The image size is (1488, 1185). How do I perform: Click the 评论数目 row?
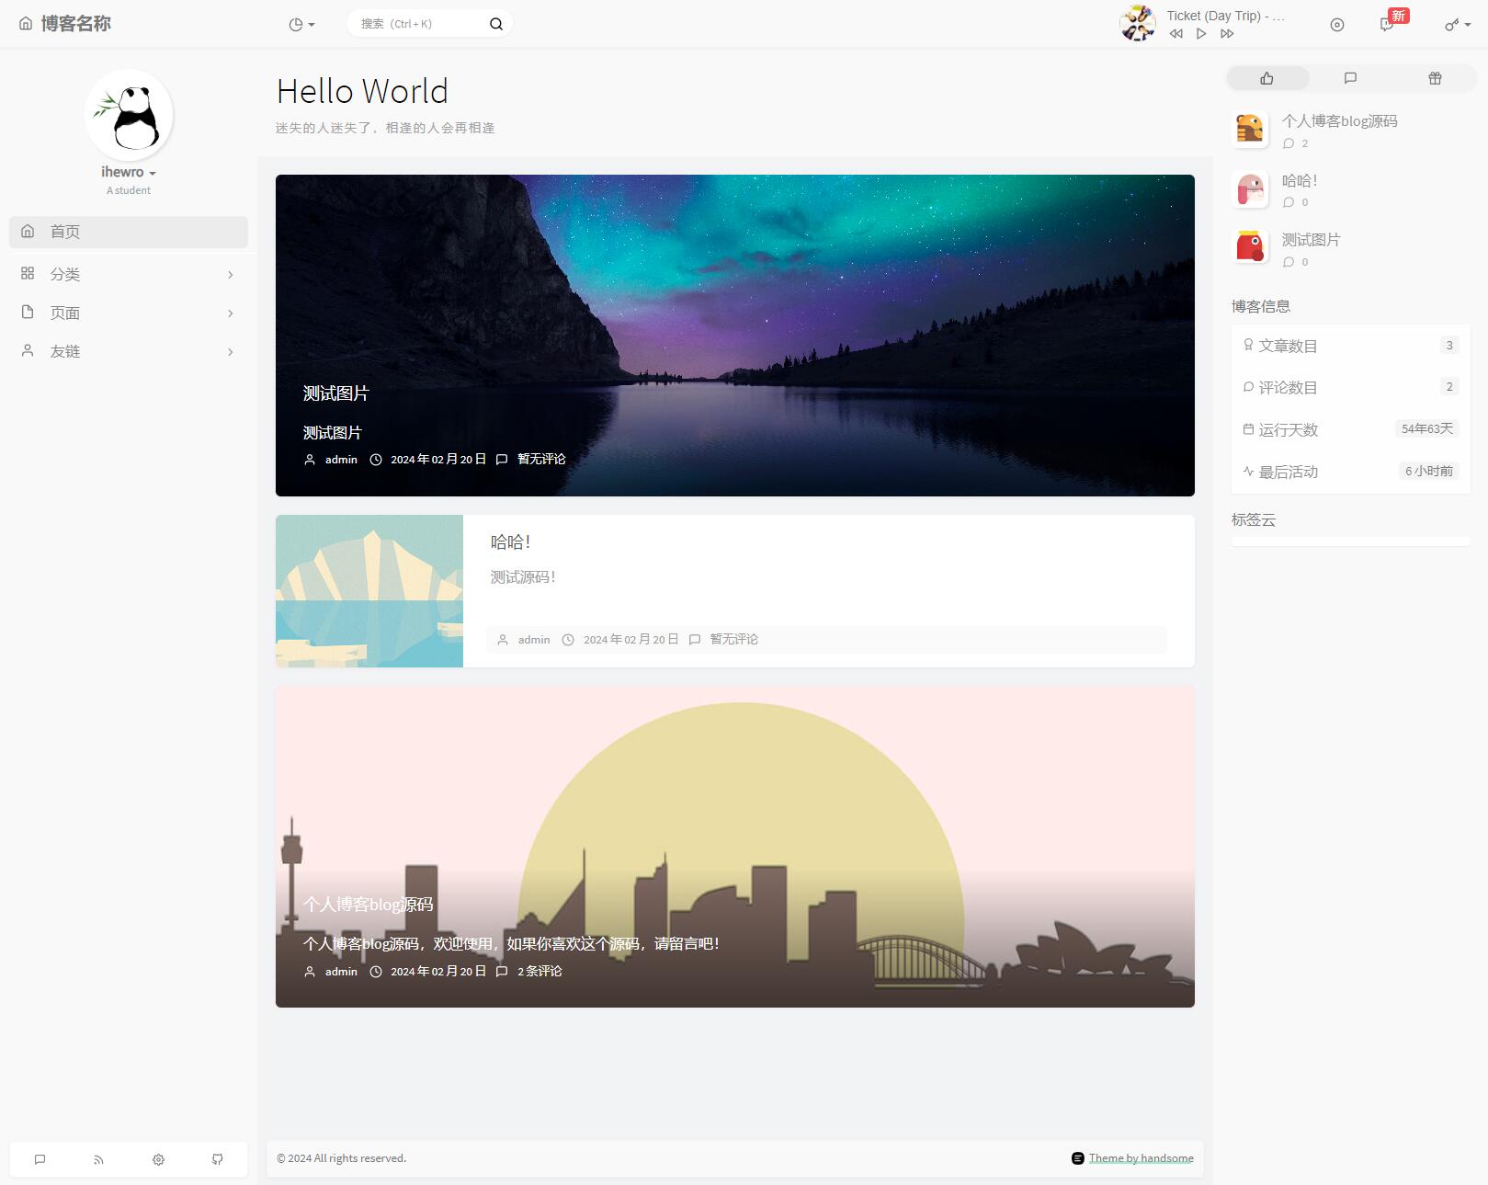coord(1350,387)
